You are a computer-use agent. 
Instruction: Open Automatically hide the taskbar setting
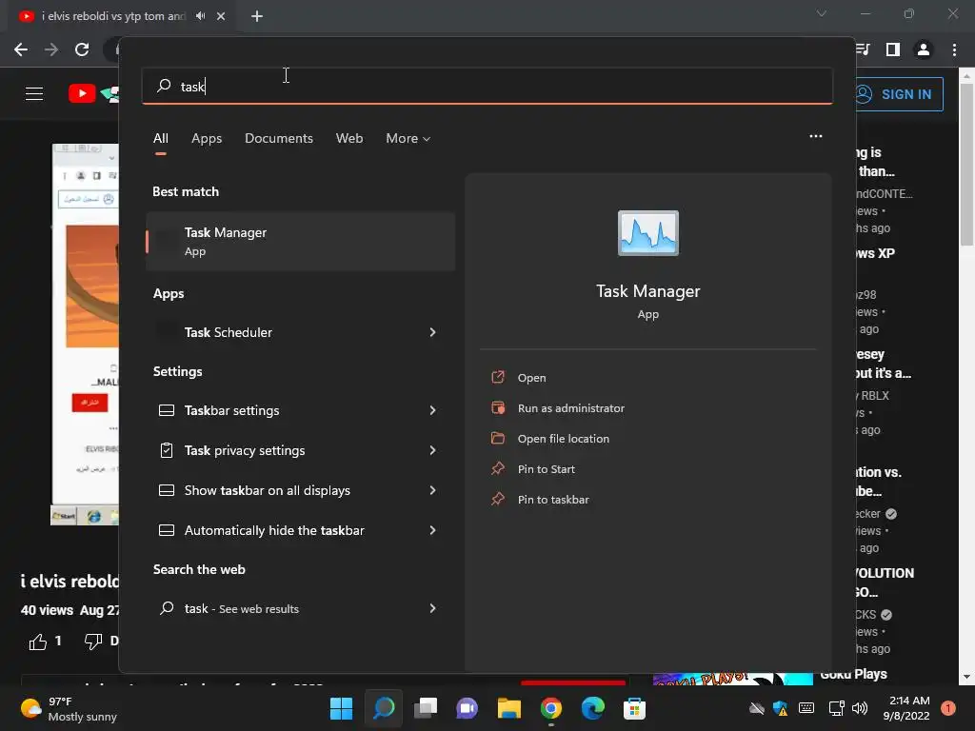click(300, 530)
